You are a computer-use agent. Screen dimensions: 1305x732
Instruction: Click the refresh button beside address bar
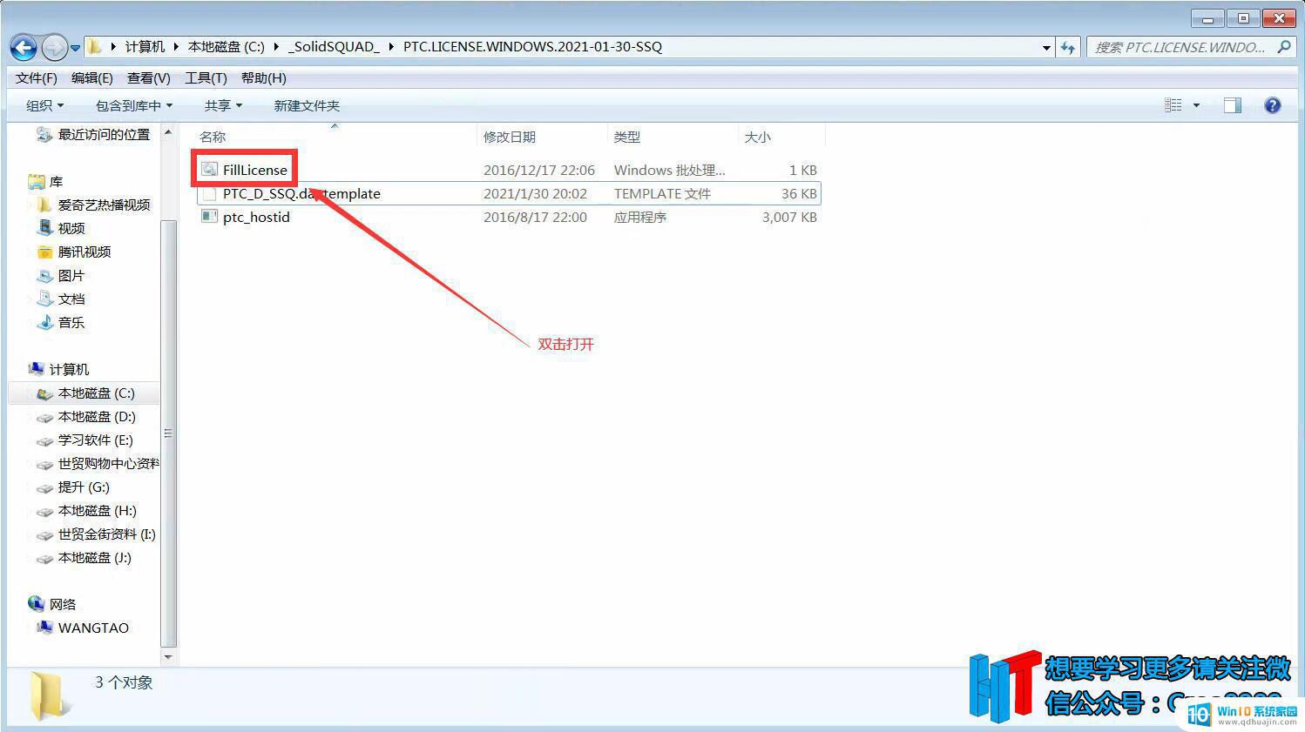pyautogui.click(x=1068, y=47)
